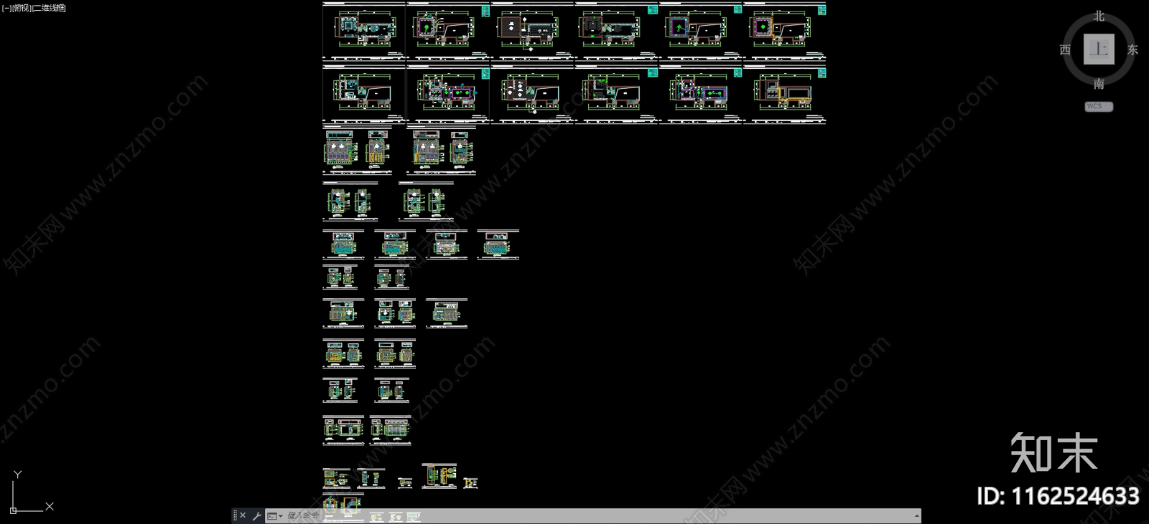The width and height of the screenshot is (1149, 524).
Task: Click the command line's drag grip handle
Action: [235, 515]
